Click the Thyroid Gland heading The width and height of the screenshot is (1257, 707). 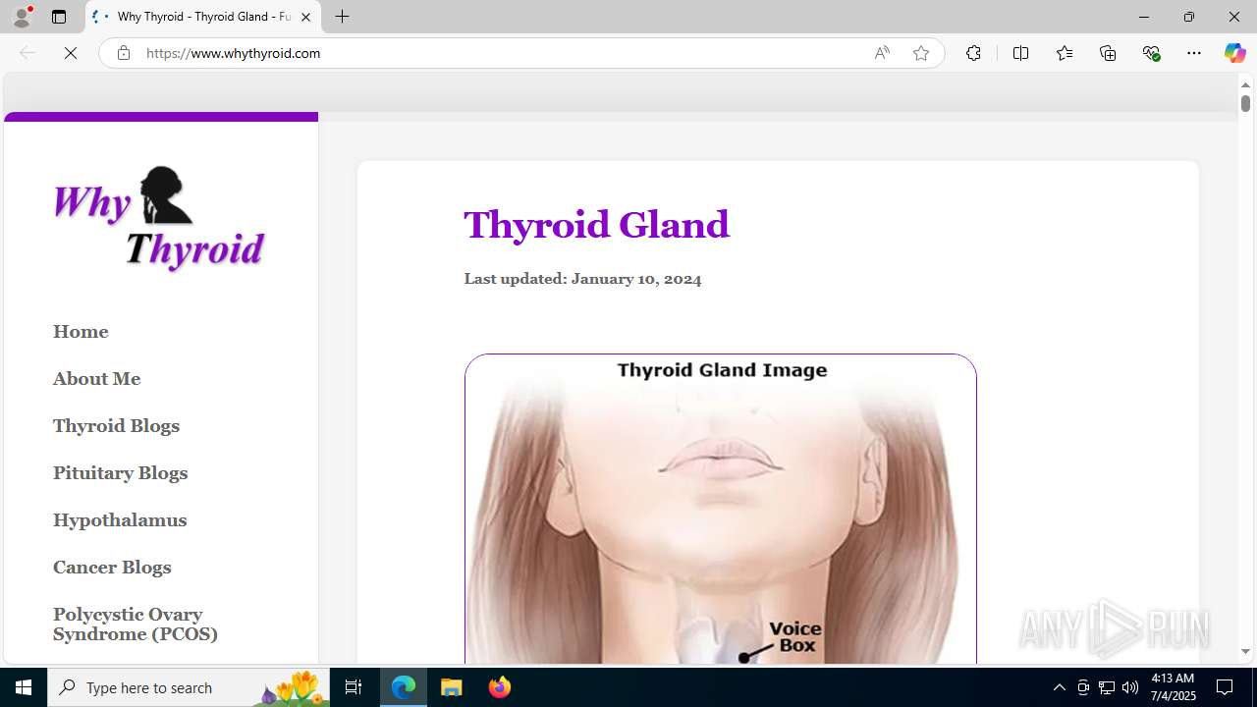(596, 225)
